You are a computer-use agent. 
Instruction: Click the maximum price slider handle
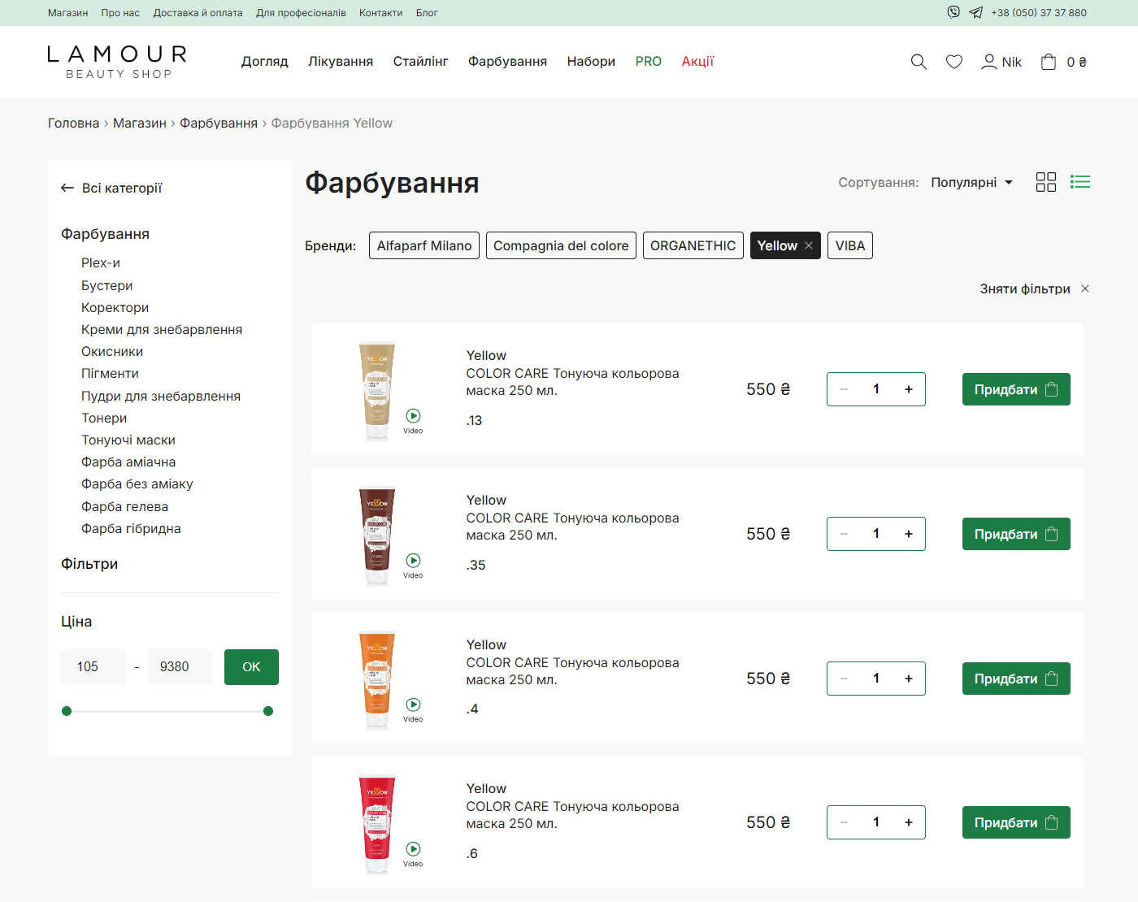pyautogui.click(x=268, y=711)
